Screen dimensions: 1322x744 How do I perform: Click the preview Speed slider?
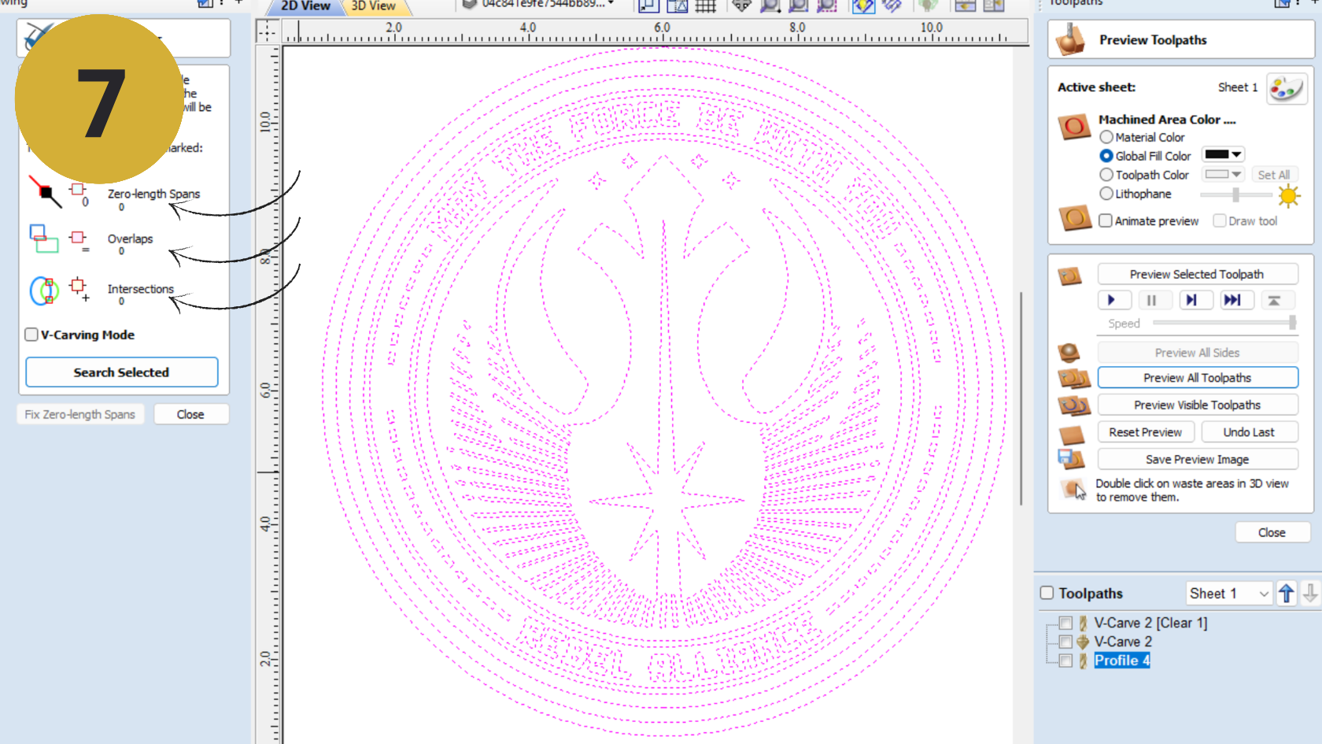pyautogui.click(x=1224, y=323)
